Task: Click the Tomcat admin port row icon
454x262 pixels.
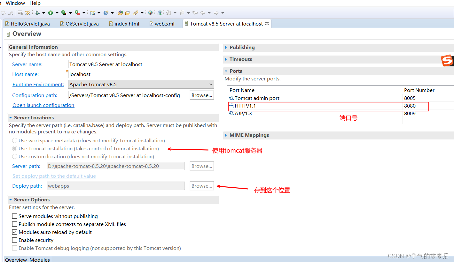Action: 231,98
